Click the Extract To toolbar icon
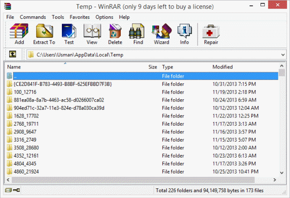The width and height of the screenshot is (290, 198). pos(44,31)
